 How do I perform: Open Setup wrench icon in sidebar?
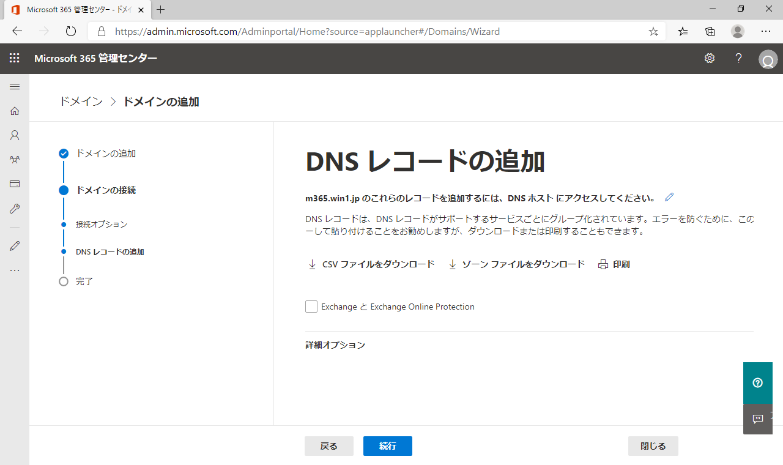[15, 209]
